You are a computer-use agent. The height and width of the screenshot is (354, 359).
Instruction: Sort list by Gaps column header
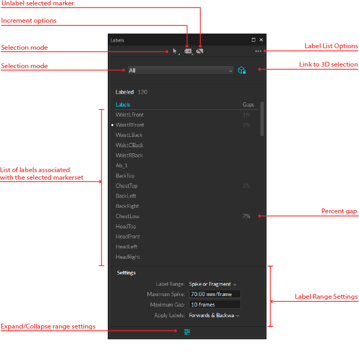point(247,104)
